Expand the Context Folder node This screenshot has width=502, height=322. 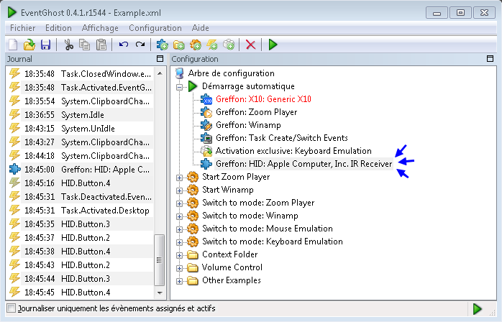(x=180, y=255)
